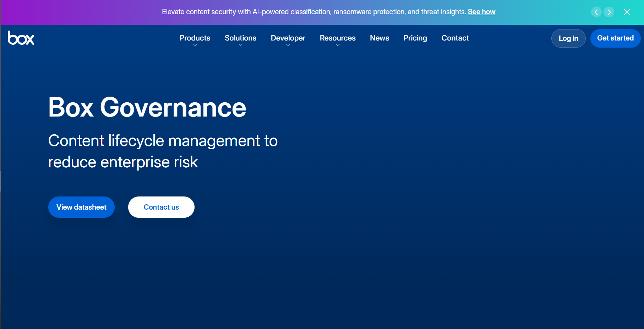Open the Pricing page
The image size is (644, 329).
click(415, 38)
